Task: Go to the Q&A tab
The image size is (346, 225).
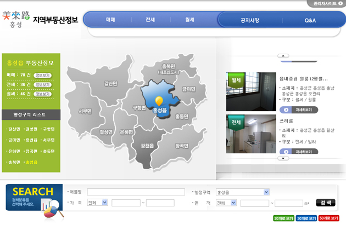Action: [x=310, y=20]
